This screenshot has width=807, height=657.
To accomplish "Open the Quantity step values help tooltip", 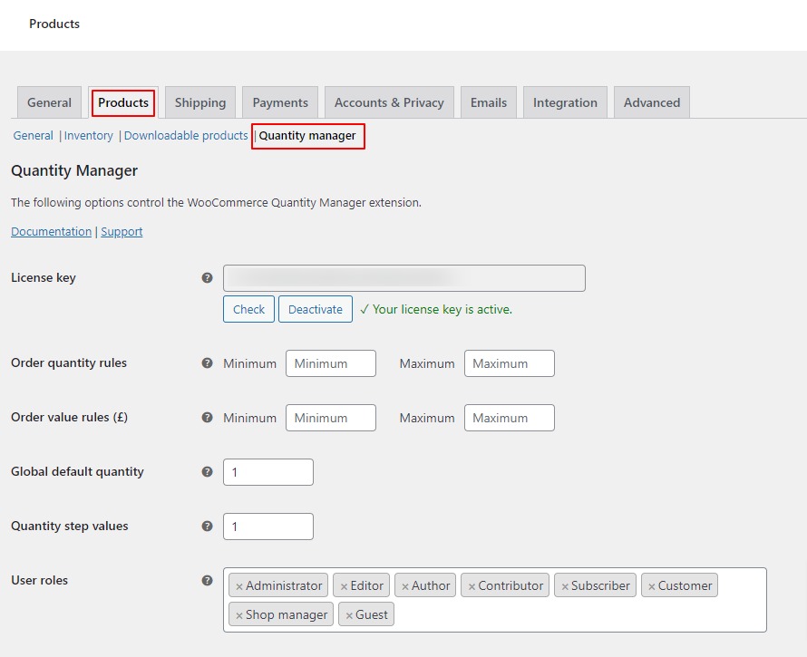I will (207, 527).
